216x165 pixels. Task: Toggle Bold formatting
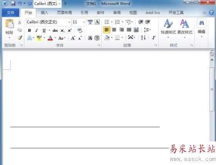click(29, 30)
